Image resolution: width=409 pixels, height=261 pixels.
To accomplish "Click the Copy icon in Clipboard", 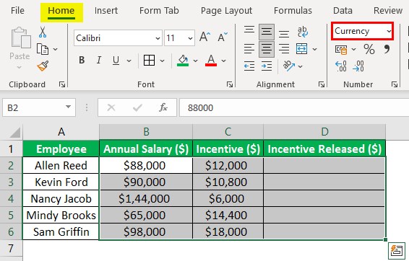I will click(x=43, y=49).
